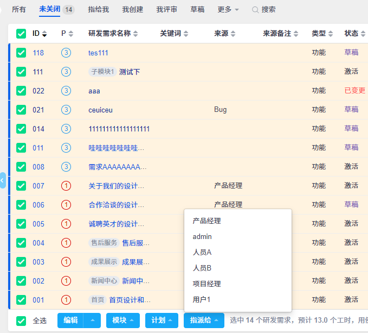
Task: Sort by ID column arrows
Action: coord(44,34)
